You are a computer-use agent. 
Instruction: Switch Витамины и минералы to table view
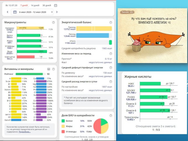point(48,69)
